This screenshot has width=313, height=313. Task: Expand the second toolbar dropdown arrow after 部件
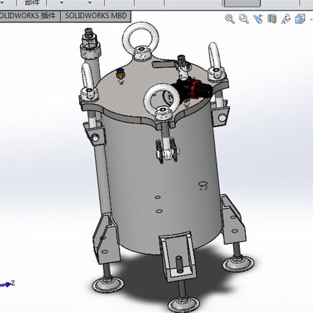pos(90,3)
